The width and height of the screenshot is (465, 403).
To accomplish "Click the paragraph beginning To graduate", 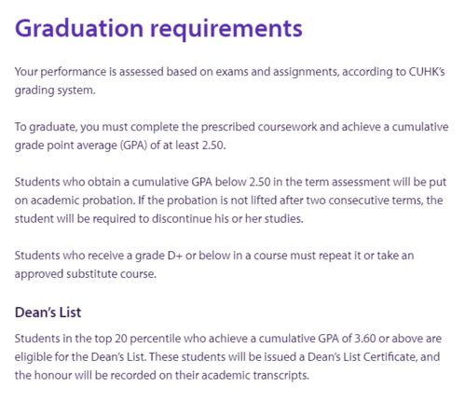I will coord(232,136).
